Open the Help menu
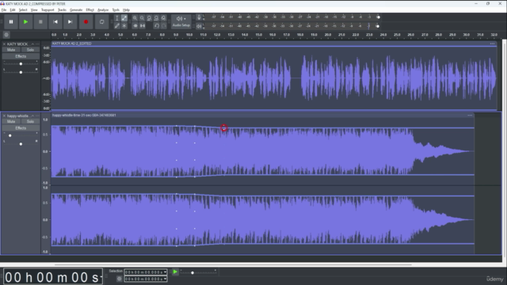507x285 pixels. coord(126,10)
